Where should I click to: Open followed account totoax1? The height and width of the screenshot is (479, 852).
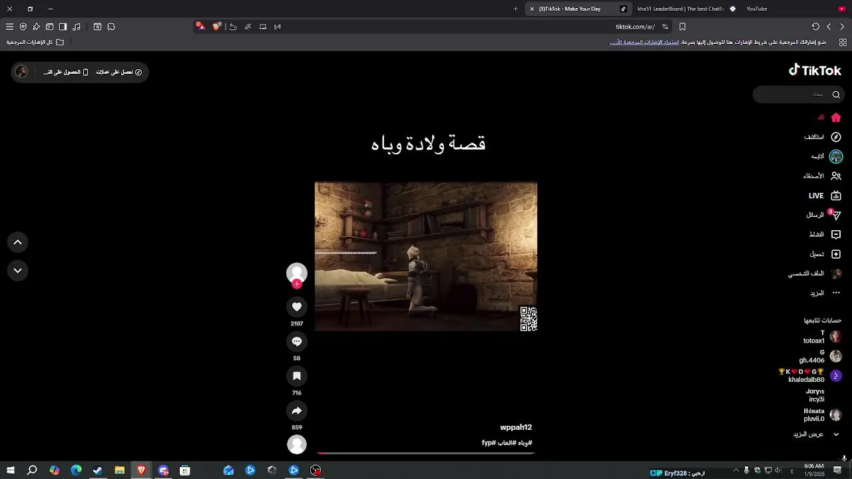pos(822,337)
